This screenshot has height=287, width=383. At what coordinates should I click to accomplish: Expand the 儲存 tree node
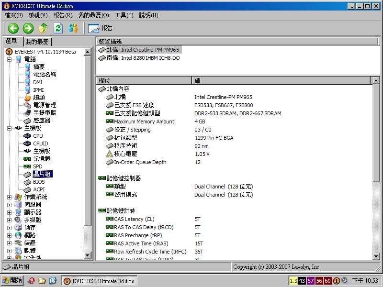point(9,228)
